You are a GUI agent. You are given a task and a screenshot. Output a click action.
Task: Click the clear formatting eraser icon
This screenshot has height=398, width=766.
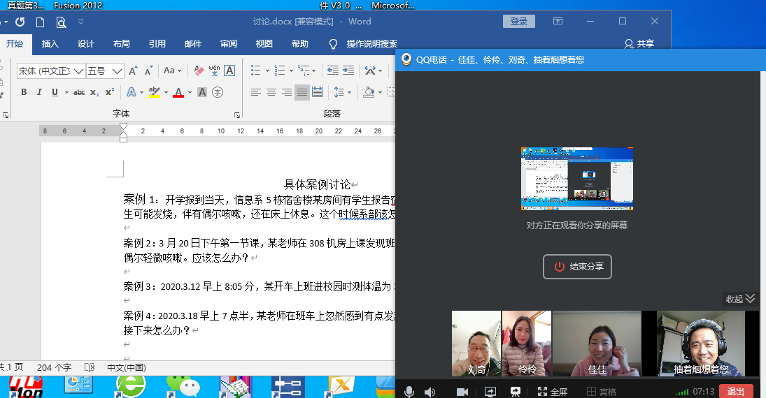[x=199, y=71]
